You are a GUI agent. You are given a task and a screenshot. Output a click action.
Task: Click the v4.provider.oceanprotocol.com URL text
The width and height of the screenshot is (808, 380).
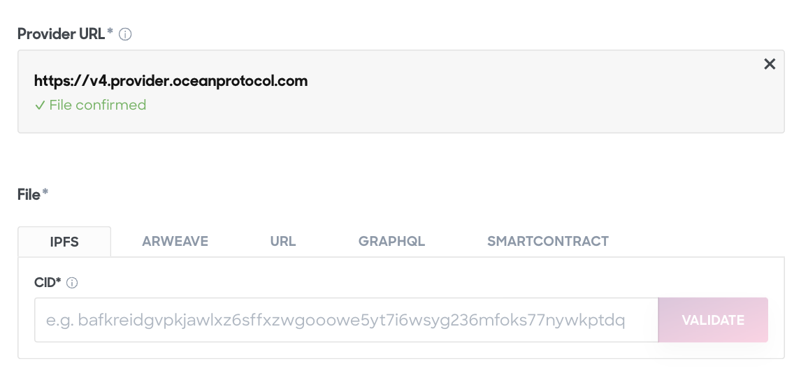point(171,81)
